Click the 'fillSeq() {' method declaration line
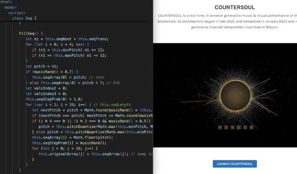This screenshot has height=174, width=297. (x=31, y=33)
